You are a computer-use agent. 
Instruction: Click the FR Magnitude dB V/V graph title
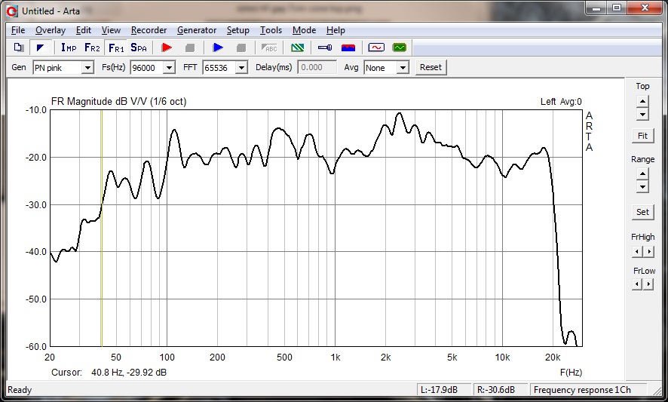[x=118, y=102]
